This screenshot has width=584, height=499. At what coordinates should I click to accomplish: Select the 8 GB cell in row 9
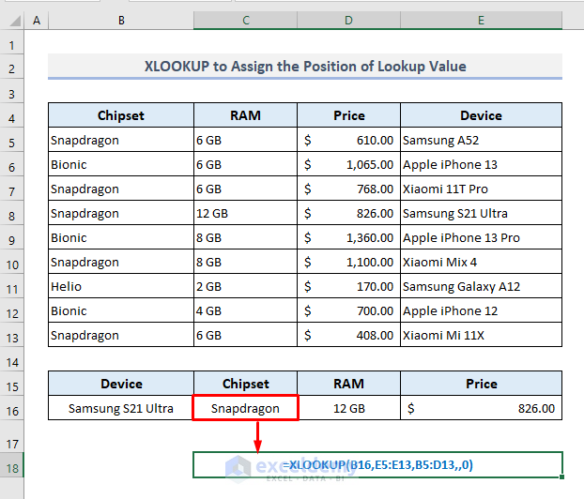coord(245,237)
